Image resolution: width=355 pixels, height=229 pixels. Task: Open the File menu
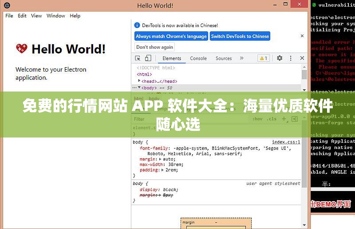pyautogui.click(x=9, y=15)
